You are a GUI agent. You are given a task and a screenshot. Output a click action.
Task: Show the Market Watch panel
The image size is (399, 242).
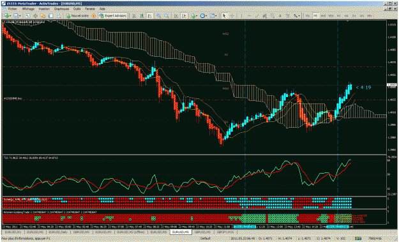(27, 16)
